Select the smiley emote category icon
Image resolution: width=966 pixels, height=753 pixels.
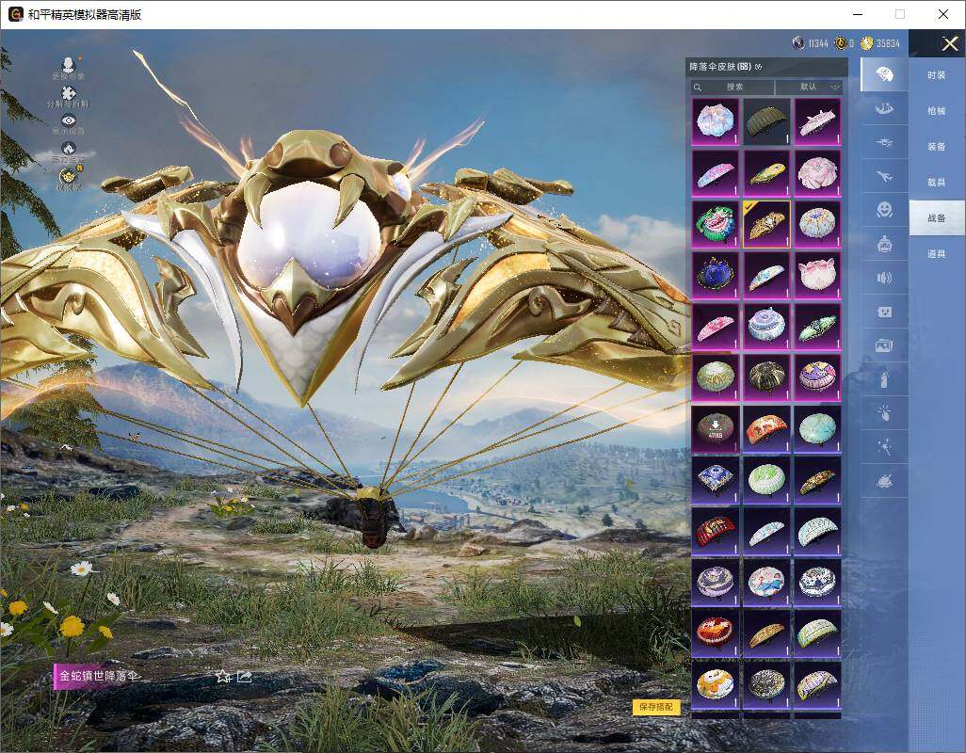click(885, 211)
